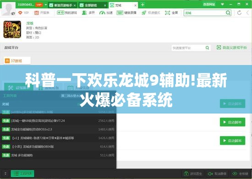Expand the account dropdown arrow
Image resolution: width=252 pixels, height=179 pixels.
point(46,5)
